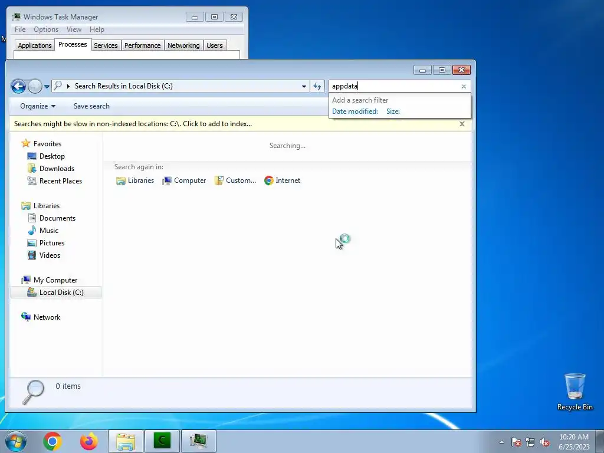Viewport: 604px width, 453px height.
Task: Click the Show desktop button
Action: point(600,441)
